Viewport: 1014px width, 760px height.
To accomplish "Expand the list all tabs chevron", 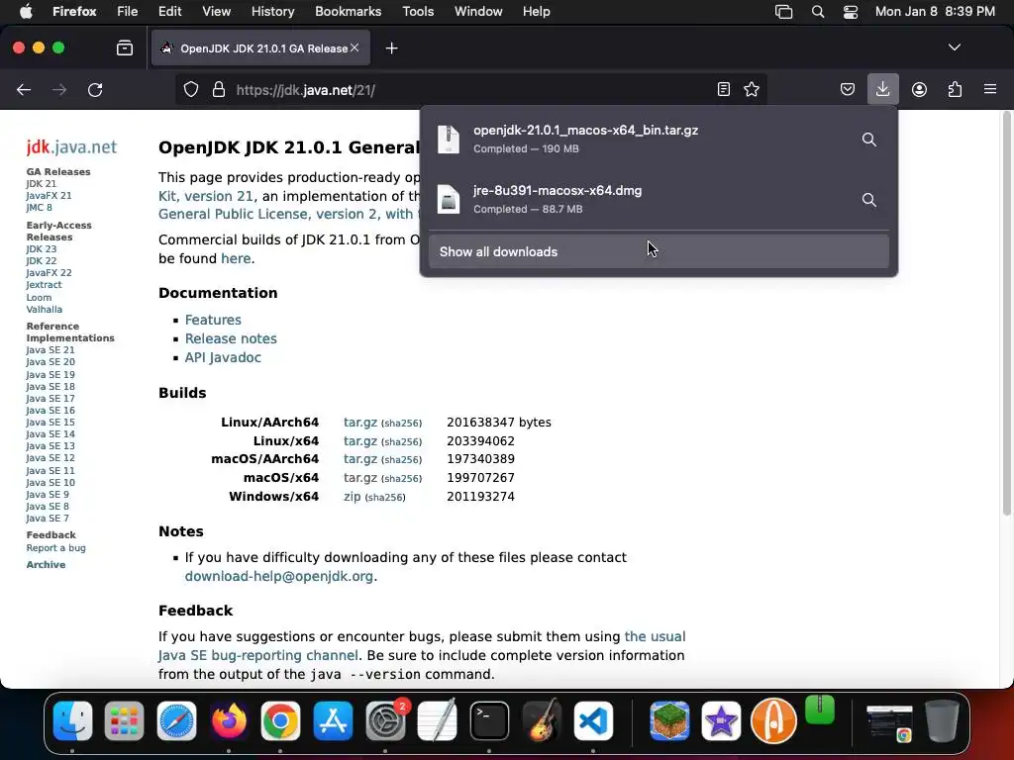I will click(954, 47).
